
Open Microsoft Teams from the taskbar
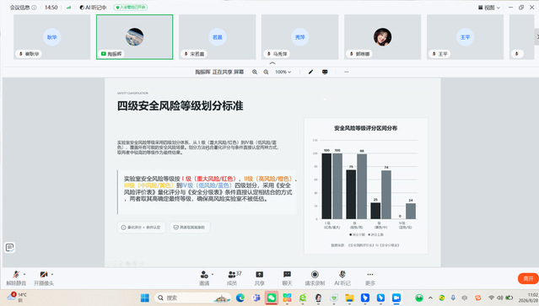[256, 298]
